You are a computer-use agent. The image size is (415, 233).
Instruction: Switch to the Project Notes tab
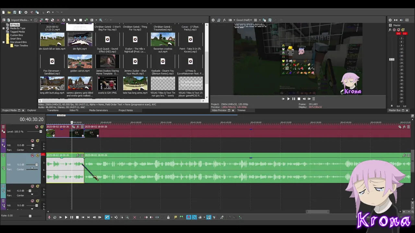pos(126,110)
